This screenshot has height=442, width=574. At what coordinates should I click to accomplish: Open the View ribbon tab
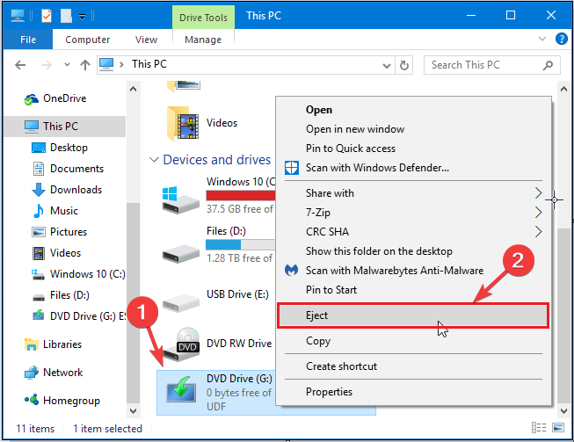[x=146, y=40]
